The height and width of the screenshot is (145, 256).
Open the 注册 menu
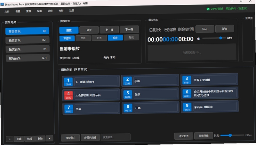point(72,11)
